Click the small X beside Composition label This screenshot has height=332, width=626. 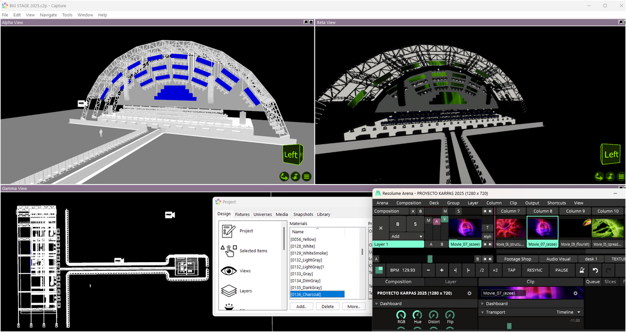(413, 211)
